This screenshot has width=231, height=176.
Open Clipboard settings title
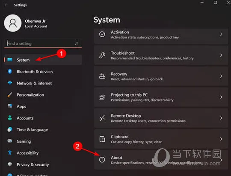[120, 137]
